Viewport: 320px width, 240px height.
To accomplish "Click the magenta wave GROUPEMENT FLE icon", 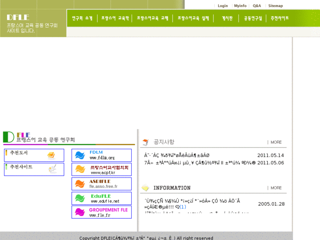I will [x=80, y=212].
